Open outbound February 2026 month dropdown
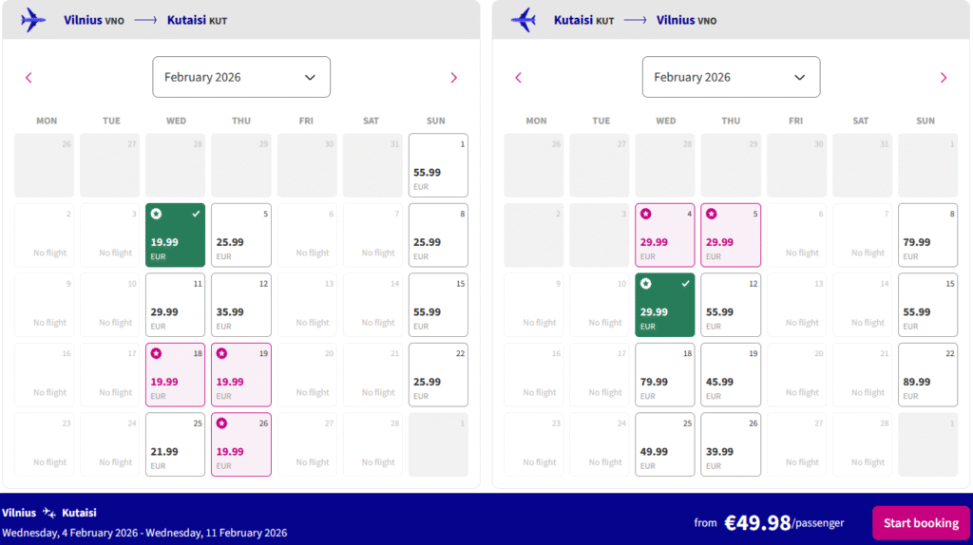The width and height of the screenshot is (973, 545). (241, 77)
